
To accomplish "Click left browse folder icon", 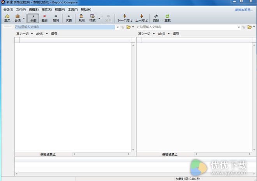I will click(x=128, y=27).
